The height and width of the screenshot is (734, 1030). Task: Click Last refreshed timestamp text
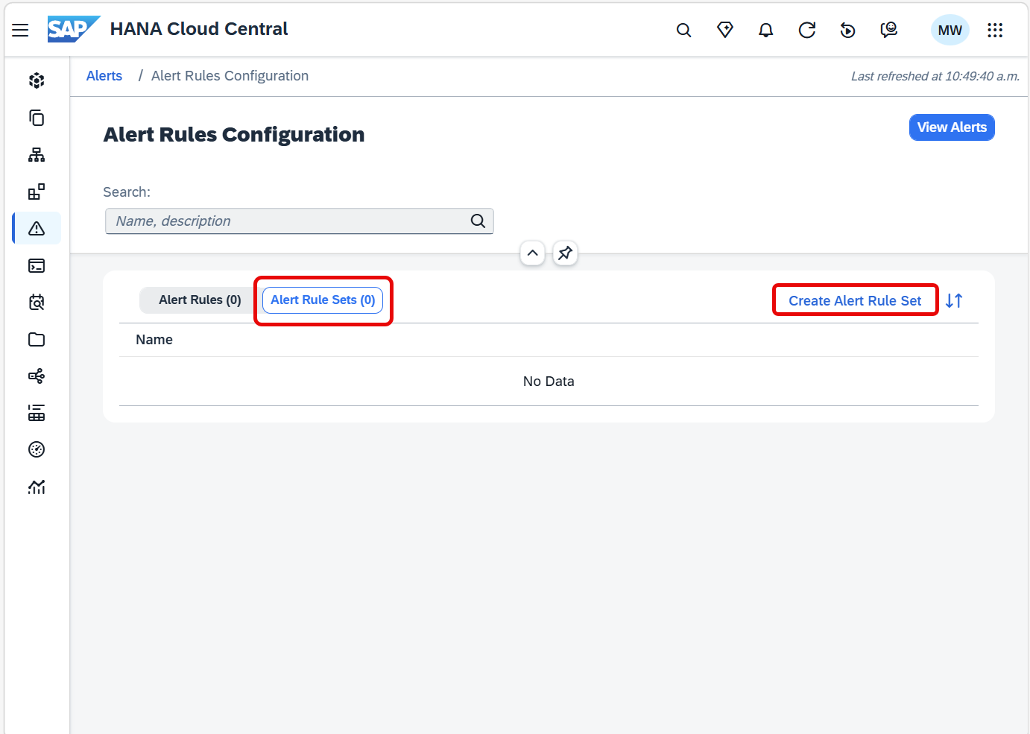coord(935,76)
